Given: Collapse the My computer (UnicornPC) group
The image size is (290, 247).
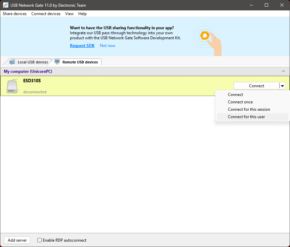Looking at the screenshot, I should [283, 71].
